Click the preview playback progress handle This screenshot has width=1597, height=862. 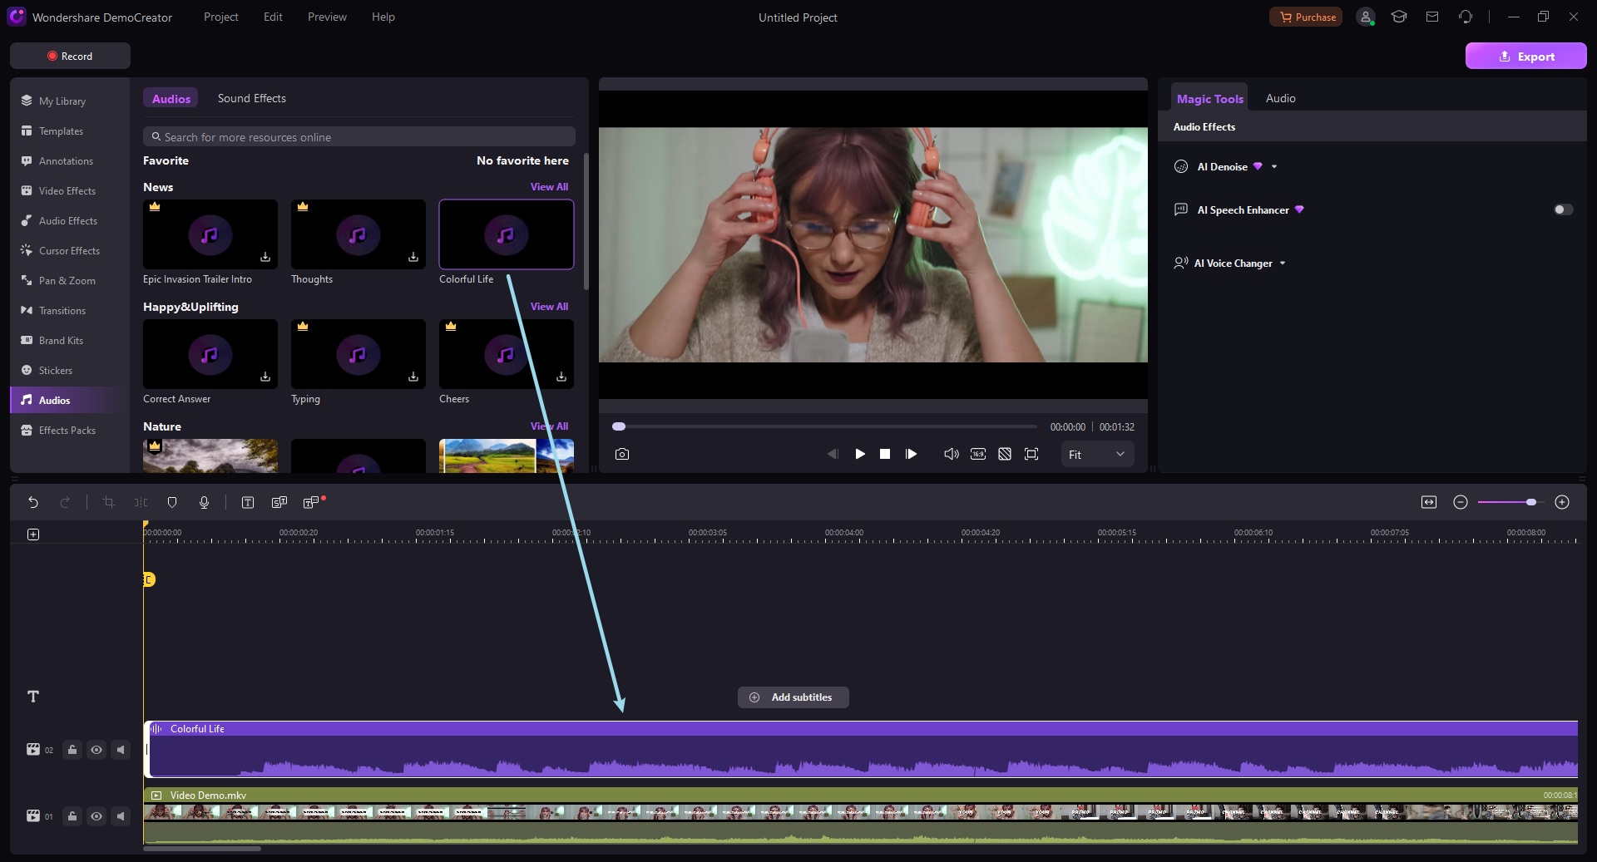coord(619,426)
